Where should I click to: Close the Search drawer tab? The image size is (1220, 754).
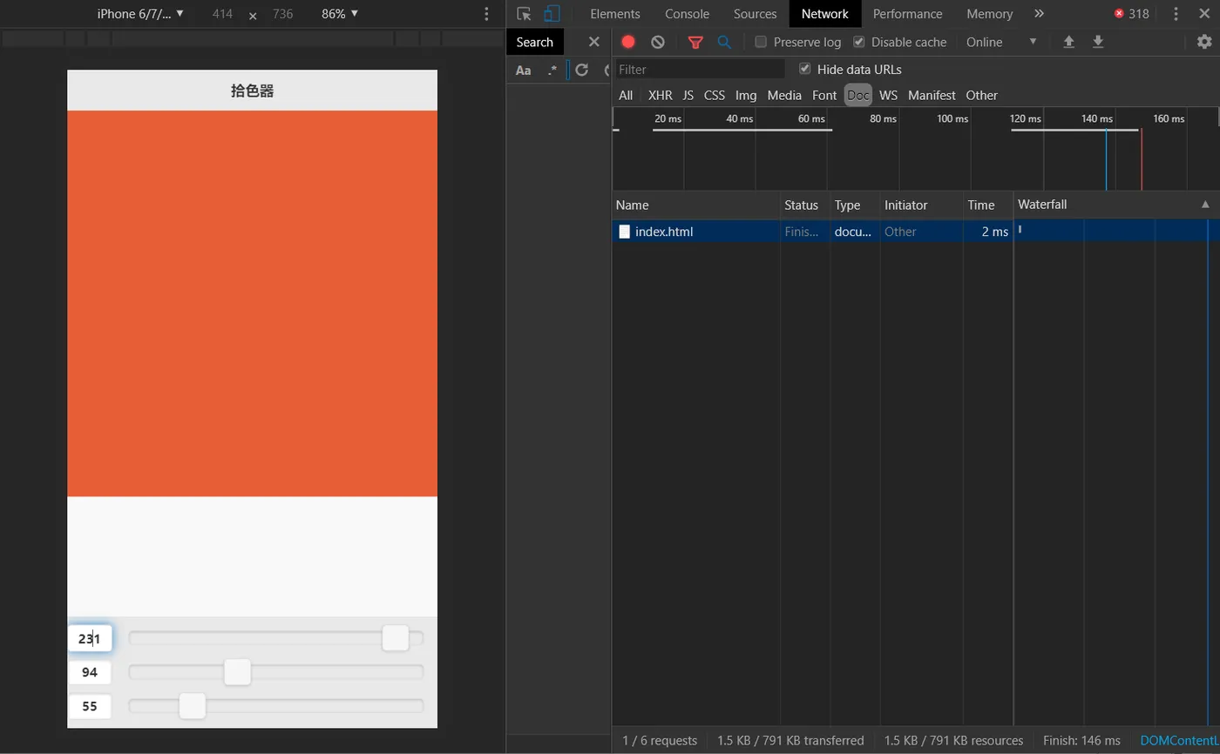tap(593, 42)
